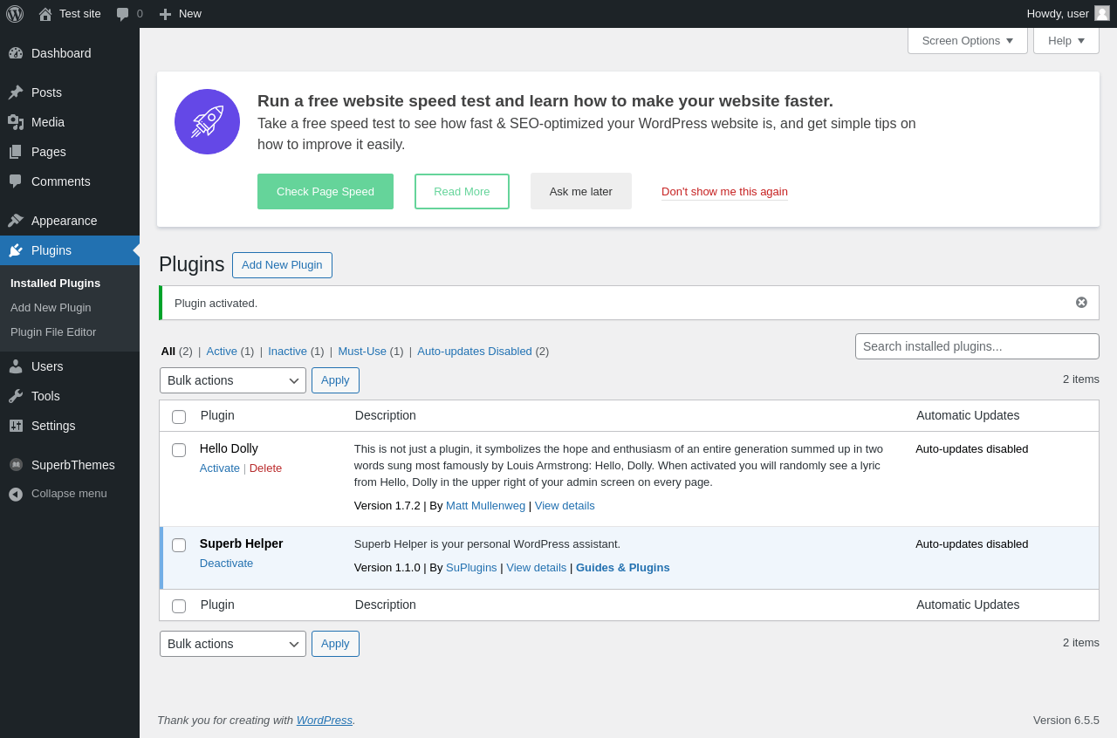Open the WordPress link in footer
The width and height of the screenshot is (1117, 738).
pyautogui.click(x=325, y=721)
